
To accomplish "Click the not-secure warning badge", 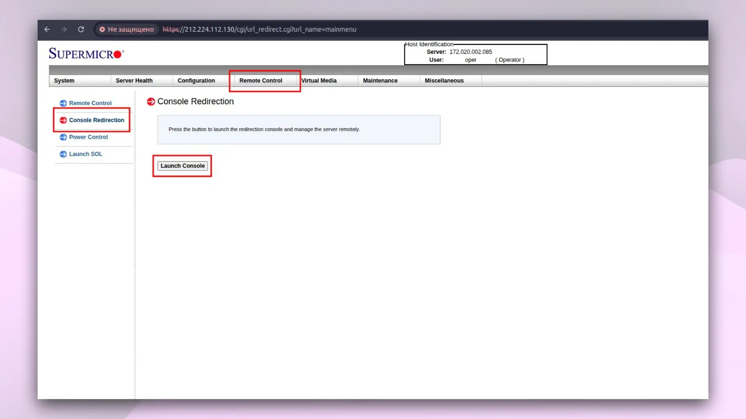I will [127, 29].
